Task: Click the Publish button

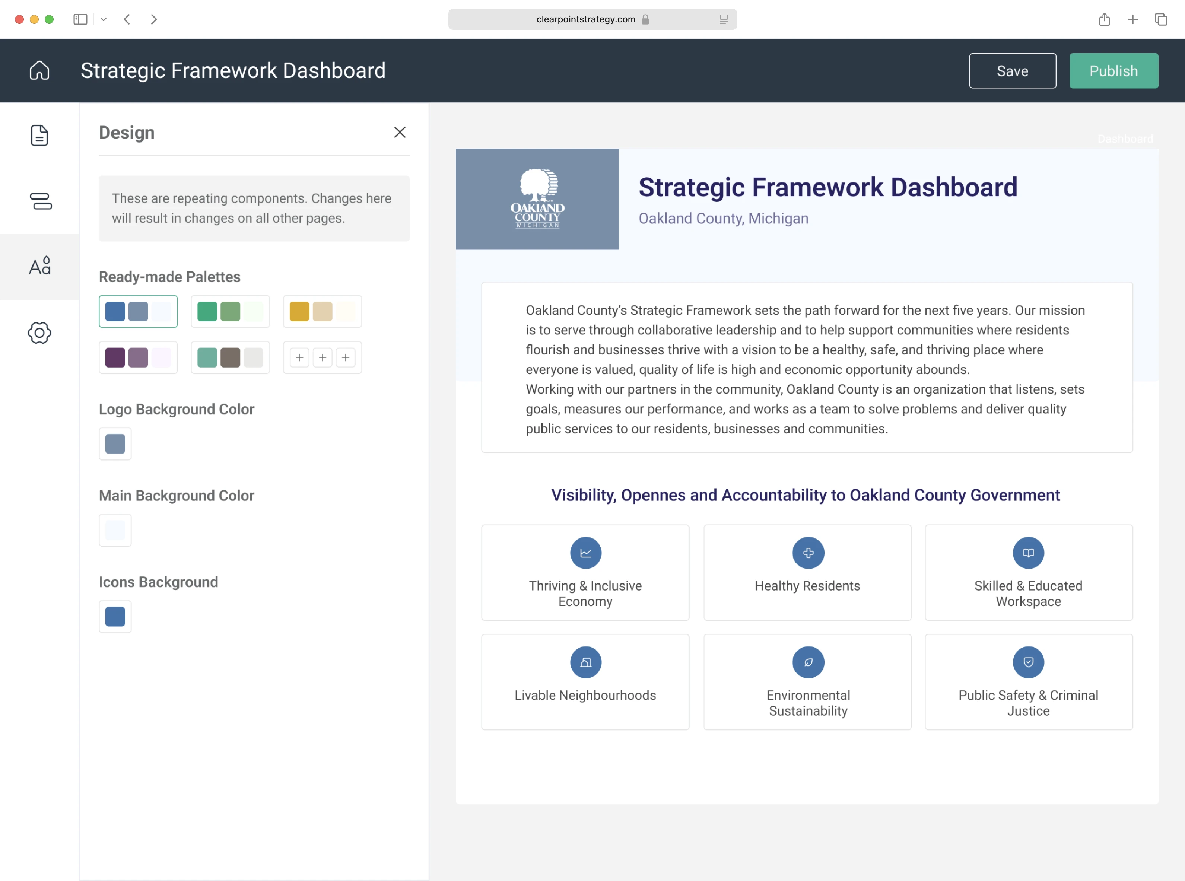Action: point(1113,71)
